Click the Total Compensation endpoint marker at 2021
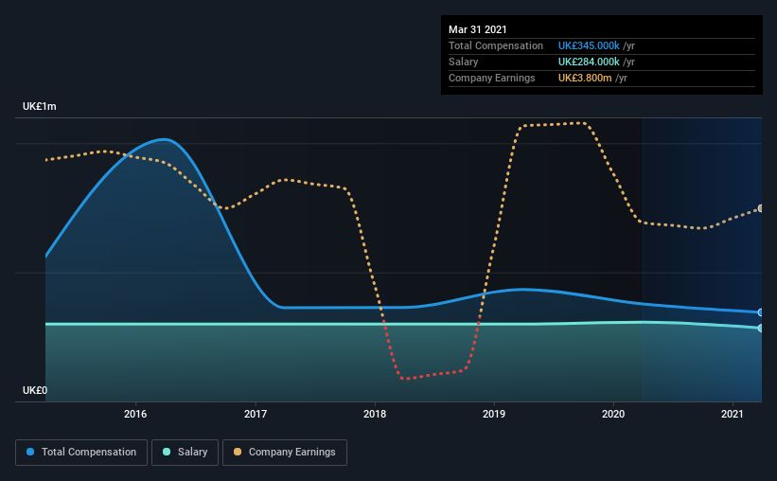 click(760, 312)
